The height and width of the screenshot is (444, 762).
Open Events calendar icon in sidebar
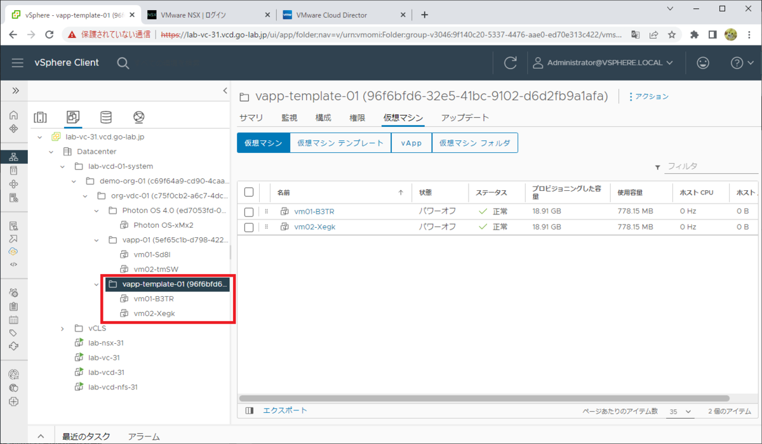point(13,320)
